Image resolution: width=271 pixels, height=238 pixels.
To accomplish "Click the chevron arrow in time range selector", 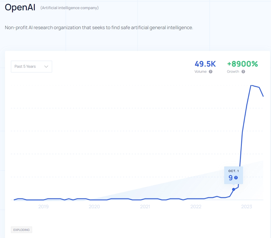I will (46, 67).
